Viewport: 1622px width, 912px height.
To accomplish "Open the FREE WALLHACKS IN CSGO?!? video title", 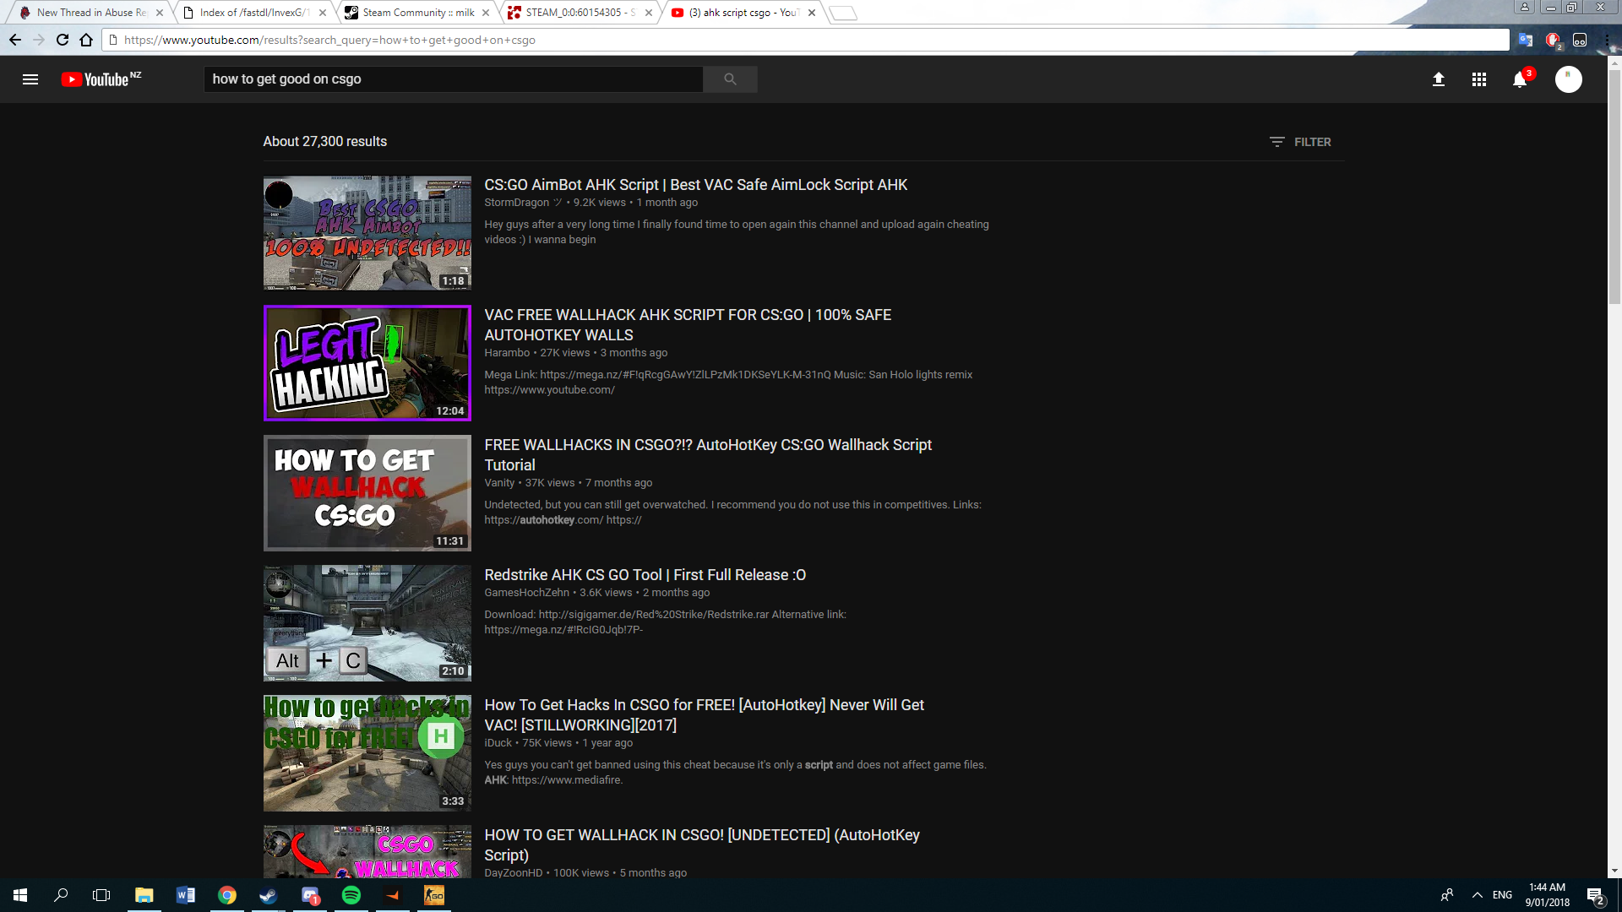I will pos(708,455).
